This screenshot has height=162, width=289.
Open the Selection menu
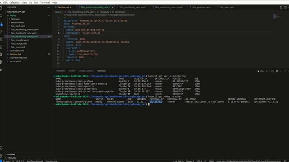point(14,3)
